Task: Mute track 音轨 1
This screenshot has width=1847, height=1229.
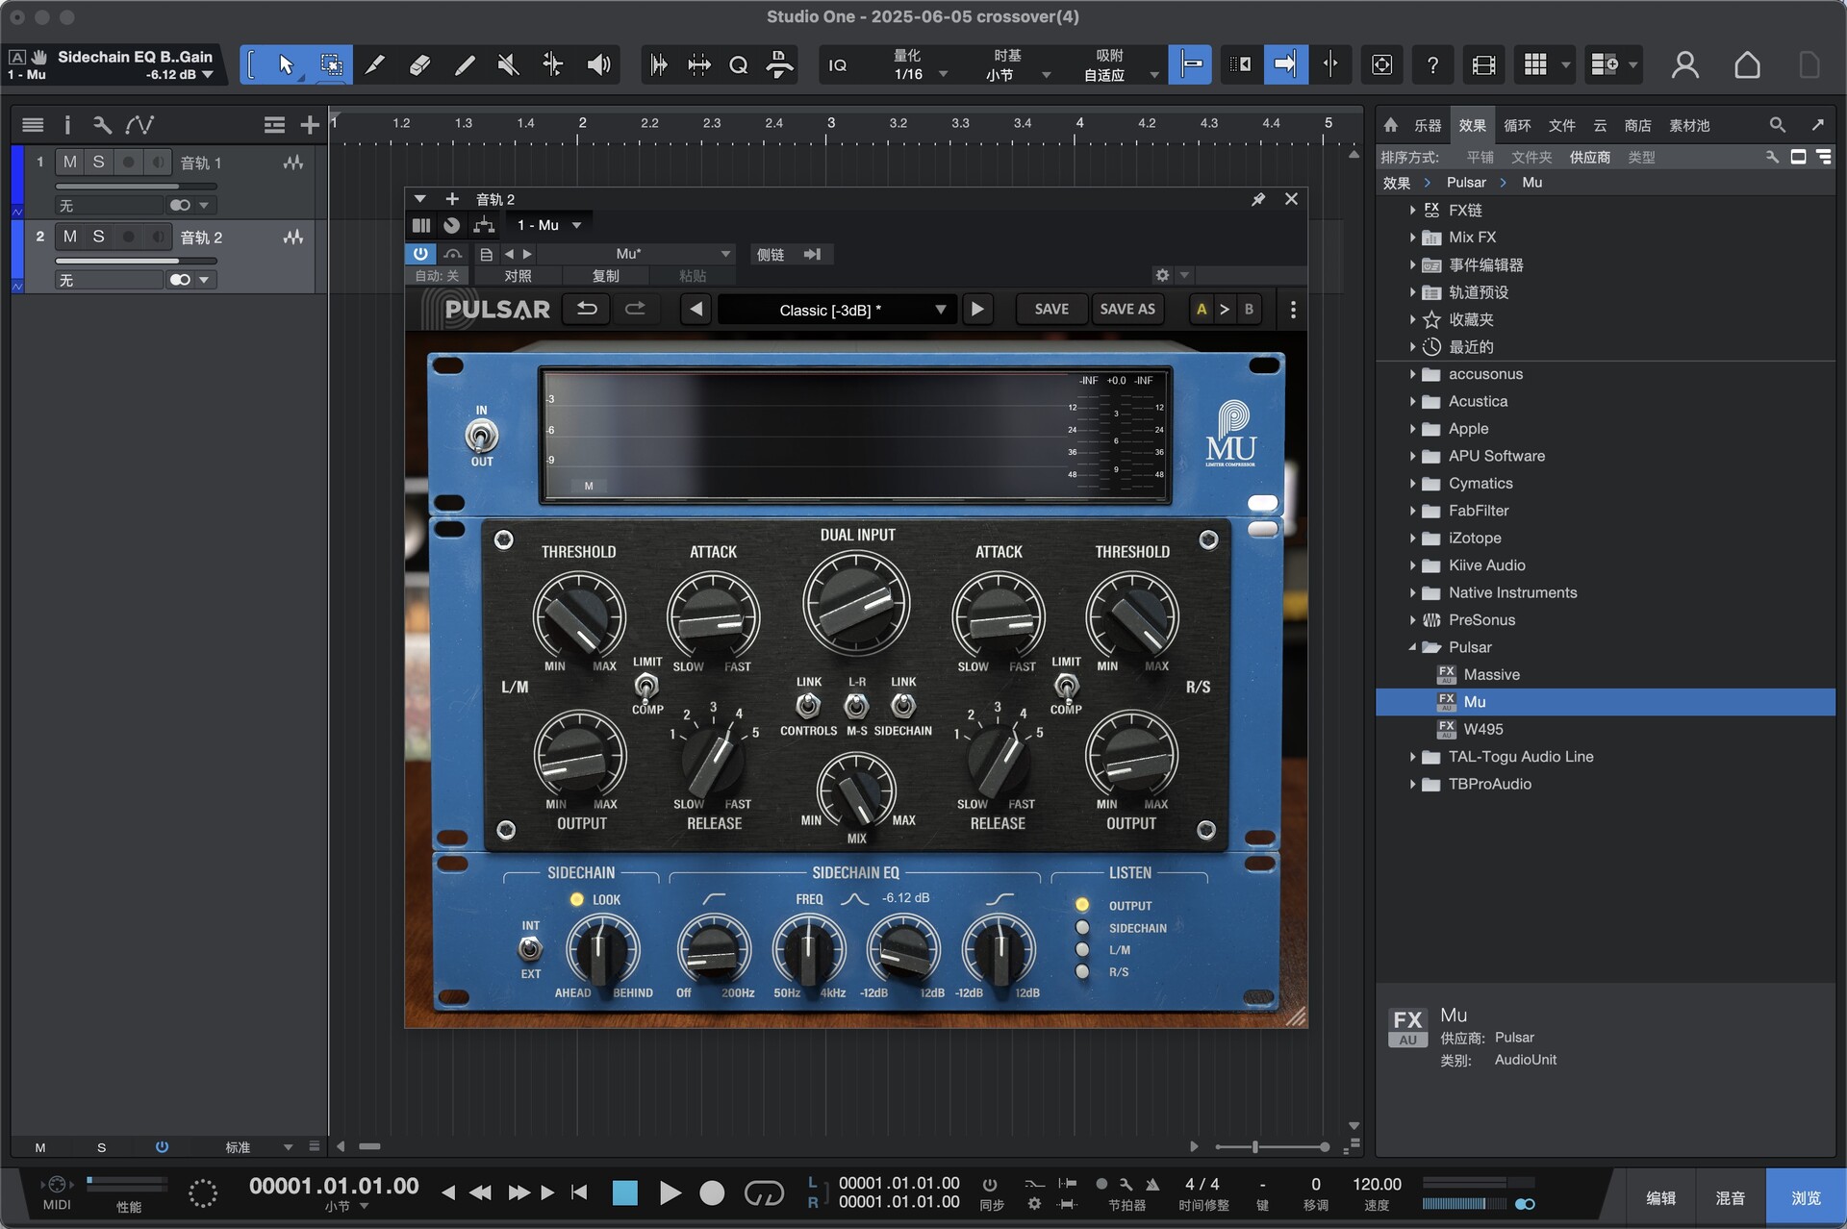Action: point(70,162)
